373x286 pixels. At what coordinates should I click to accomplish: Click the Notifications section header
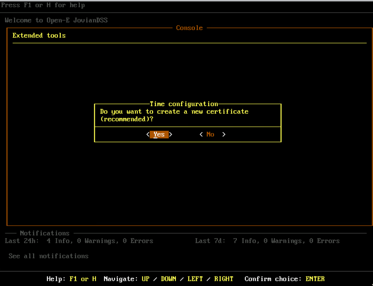45,233
